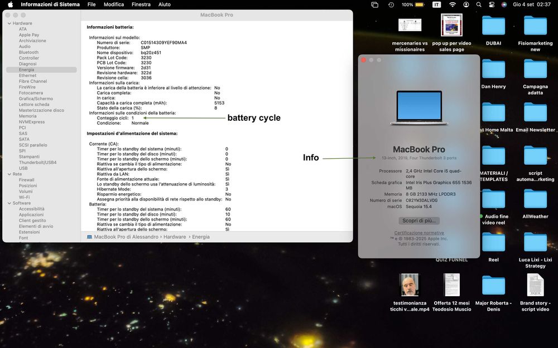Select the Offerta 12 mesi Teodosio Muscio file
The height and width of the screenshot is (348, 558).
(451, 285)
